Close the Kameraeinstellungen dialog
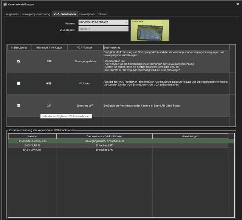The width and height of the screenshot is (242, 220). (237, 4)
